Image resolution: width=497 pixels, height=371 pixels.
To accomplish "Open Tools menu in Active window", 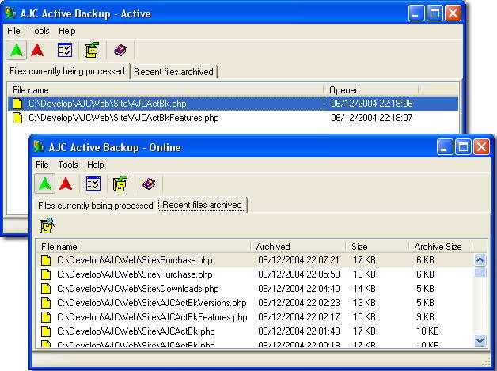I will coord(40,31).
